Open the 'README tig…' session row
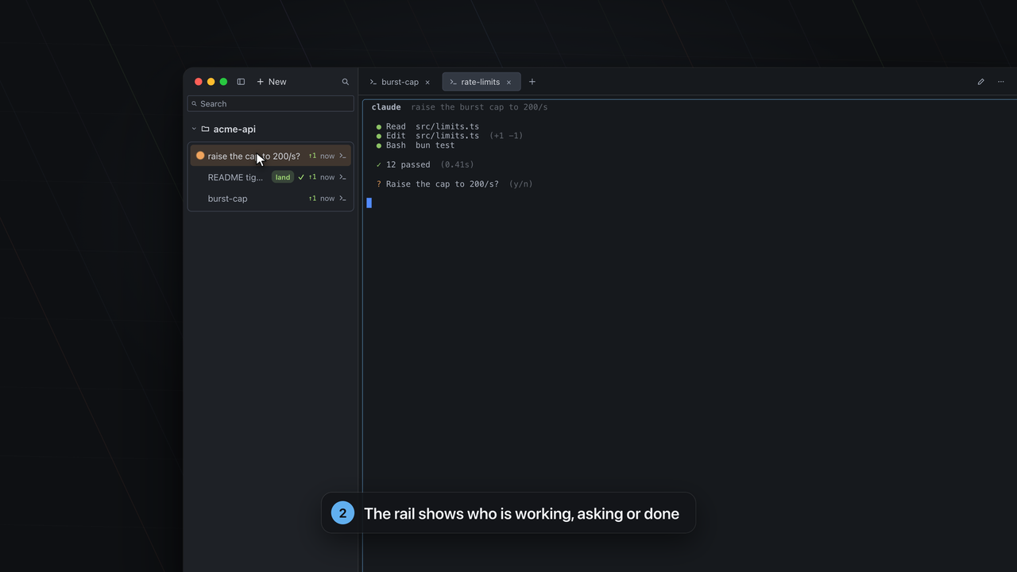The image size is (1017, 572). tap(271, 177)
